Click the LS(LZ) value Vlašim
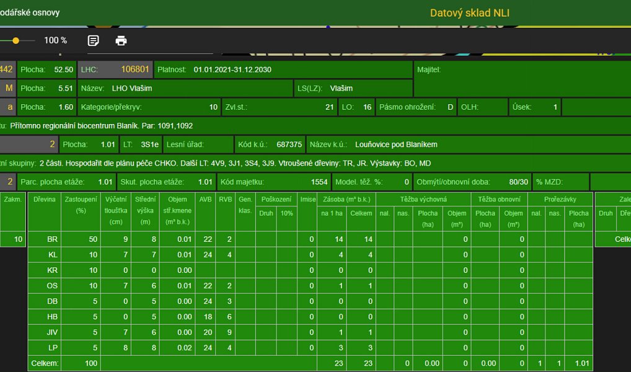Viewport: 631px width, 372px height. [342, 88]
